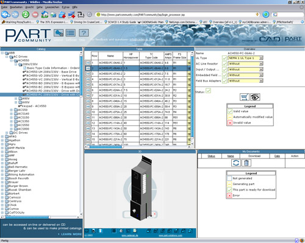Image resolution: width=305 pixels, height=243 pixels.
Task: Open the Settings list icon in header
Action: coord(71,33)
